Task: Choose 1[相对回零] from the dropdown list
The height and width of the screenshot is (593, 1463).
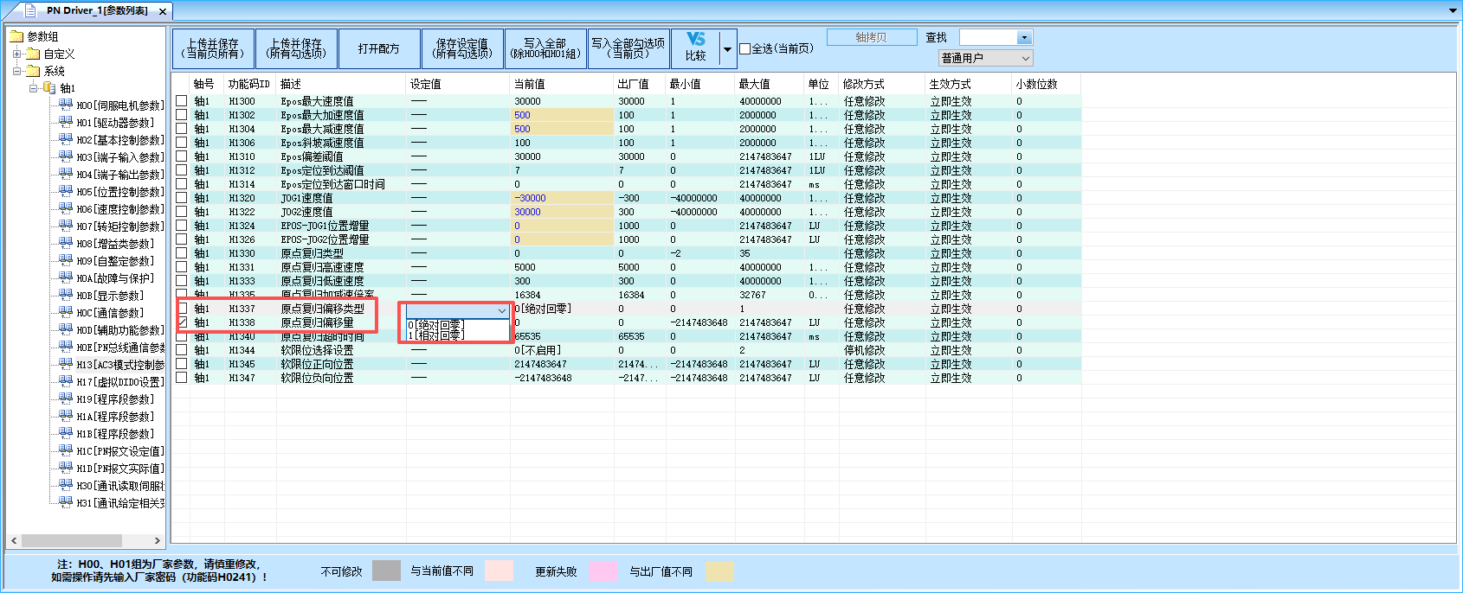Action: click(458, 335)
